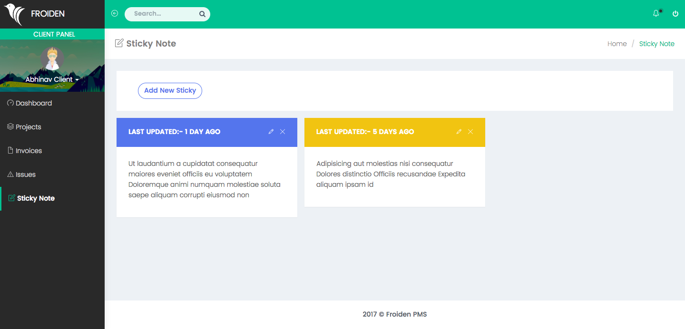Image resolution: width=685 pixels, height=329 pixels.
Task: Collapse sidebar with the back arrow icon
Action: click(115, 14)
